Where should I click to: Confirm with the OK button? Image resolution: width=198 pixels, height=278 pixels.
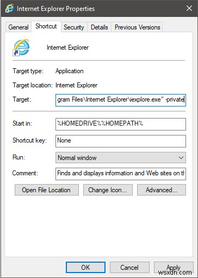85,267
